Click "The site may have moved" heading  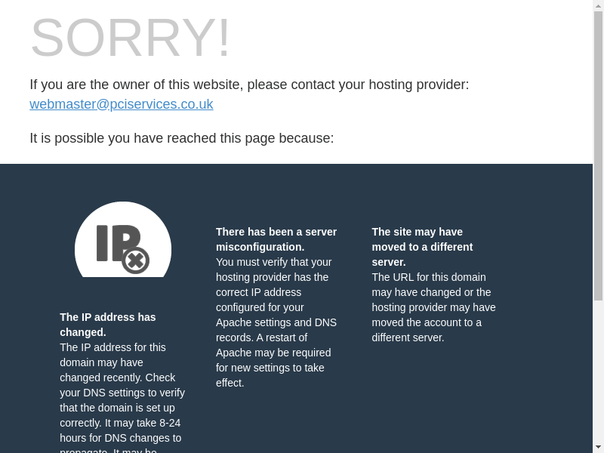click(422, 247)
